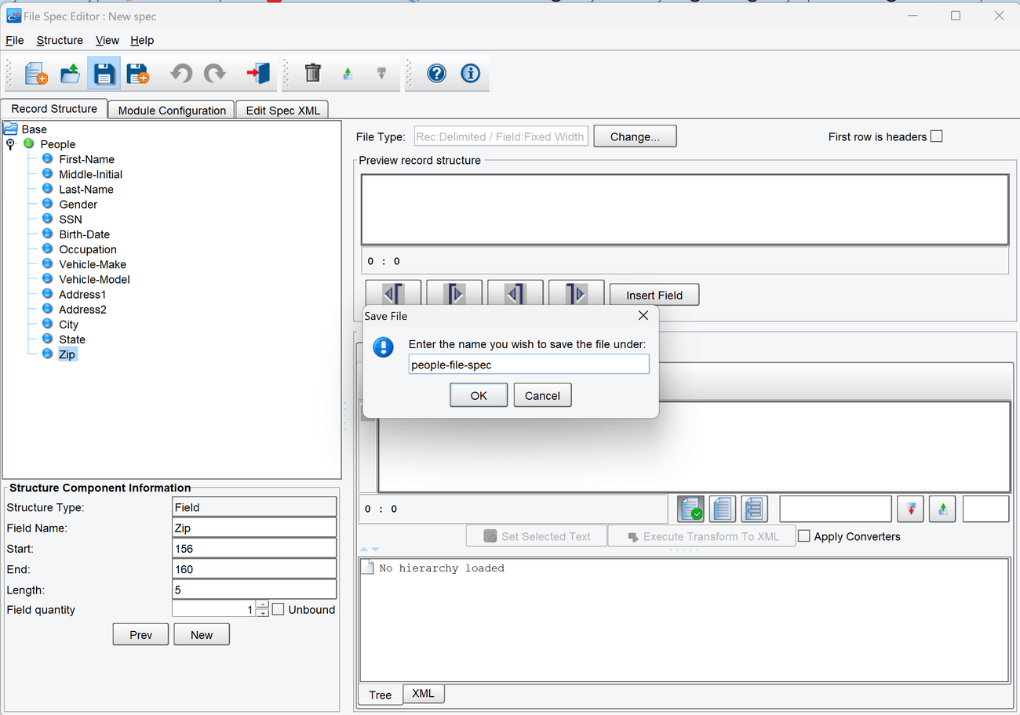This screenshot has width=1020, height=715.
Task: Collapse the People tree node handle
Action: coord(10,143)
